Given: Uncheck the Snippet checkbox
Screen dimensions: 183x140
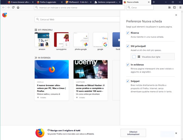Looking at the screenshot, I should tap(128, 81).
